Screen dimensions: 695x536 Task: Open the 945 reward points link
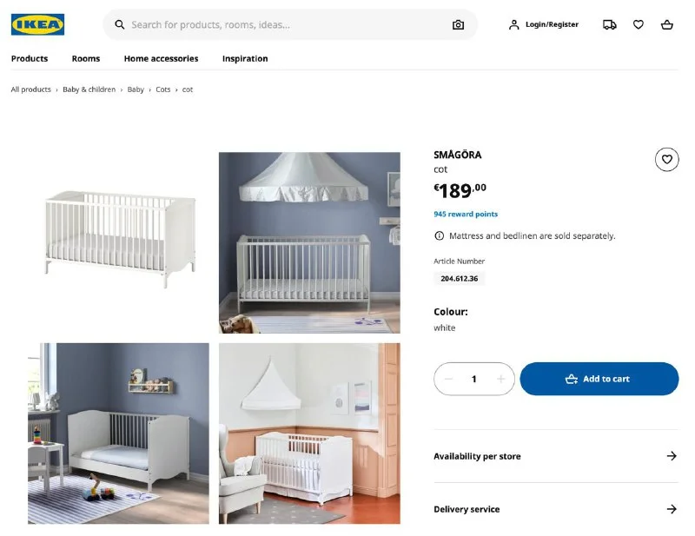(466, 214)
